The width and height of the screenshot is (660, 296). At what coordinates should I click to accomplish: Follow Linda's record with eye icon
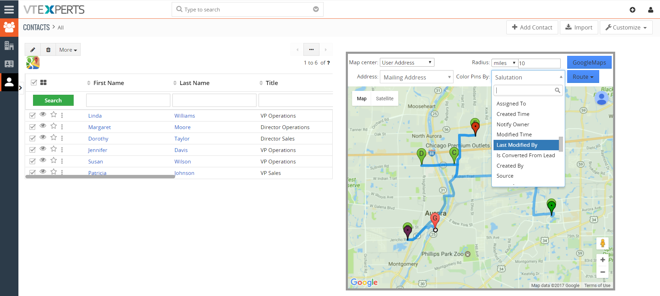point(43,115)
